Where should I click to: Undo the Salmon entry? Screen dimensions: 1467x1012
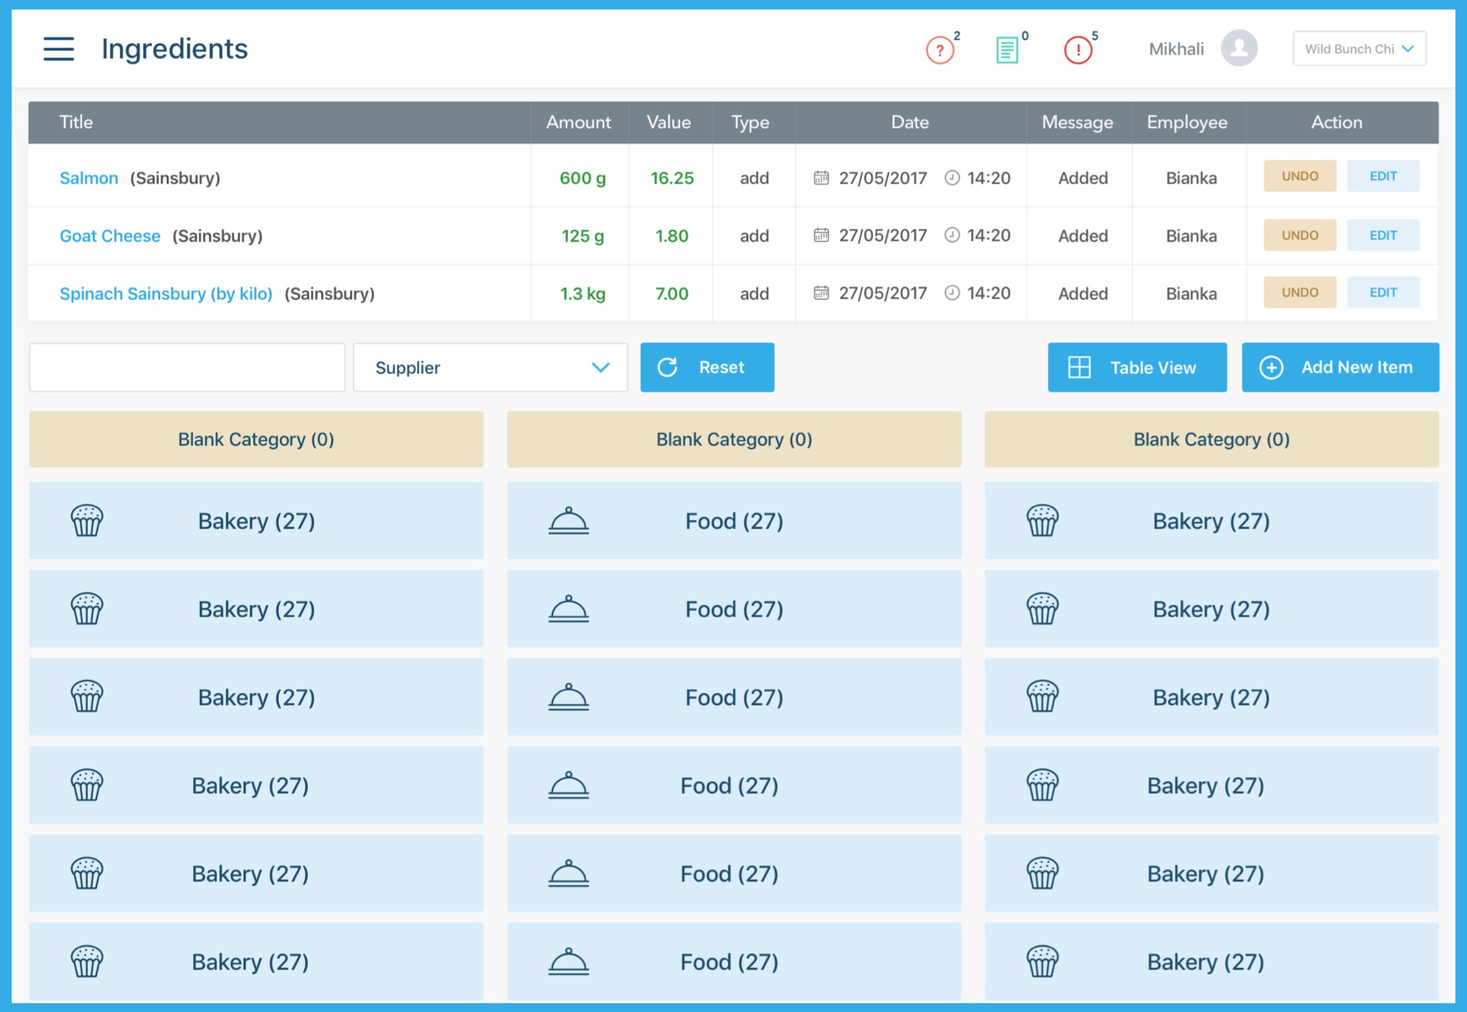tap(1299, 176)
